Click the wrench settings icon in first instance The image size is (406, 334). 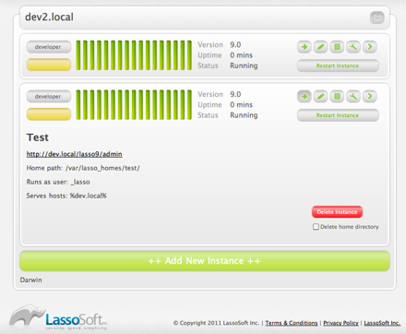353,47
